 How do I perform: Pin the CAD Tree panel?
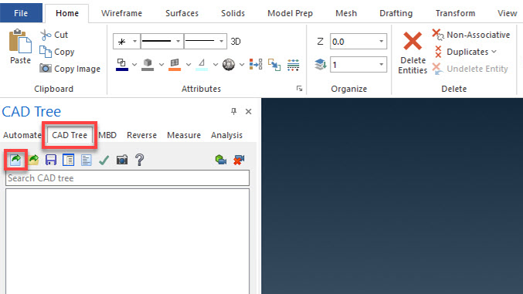coord(233,111)
